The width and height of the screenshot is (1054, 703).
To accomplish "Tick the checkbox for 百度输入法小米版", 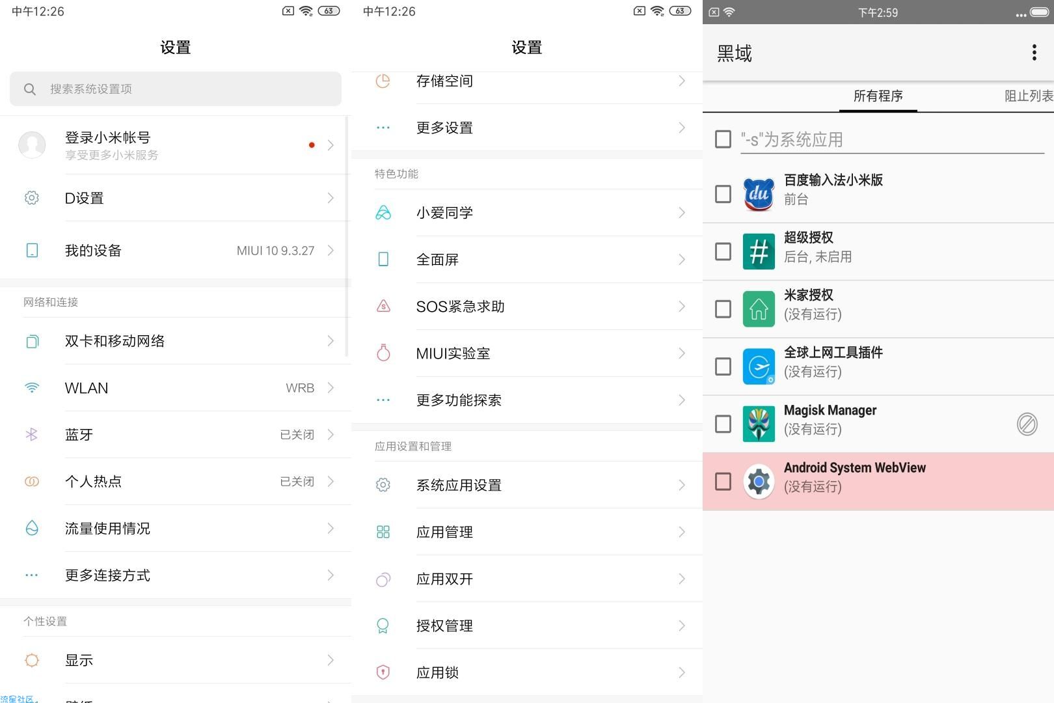I will coord(723,194).
